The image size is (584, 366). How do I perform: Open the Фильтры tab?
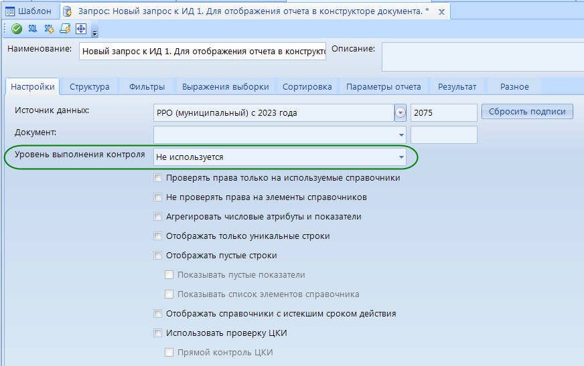(x=147, y=87)
